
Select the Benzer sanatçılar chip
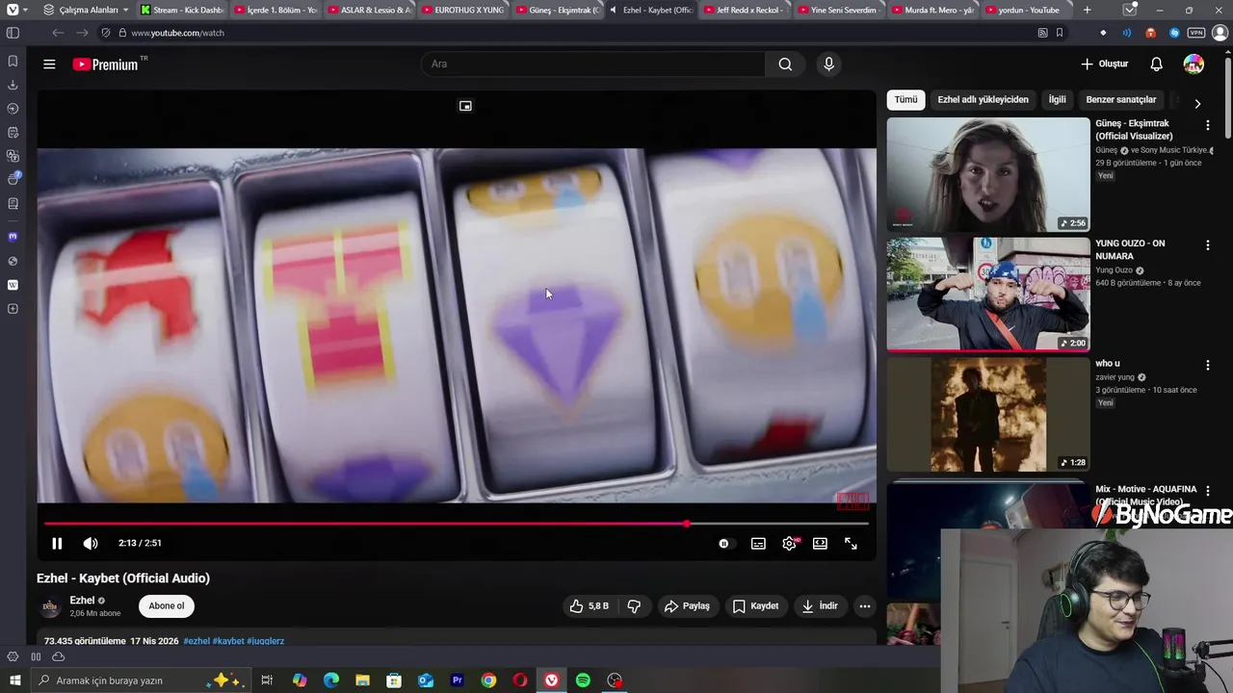coord(1120,99)
